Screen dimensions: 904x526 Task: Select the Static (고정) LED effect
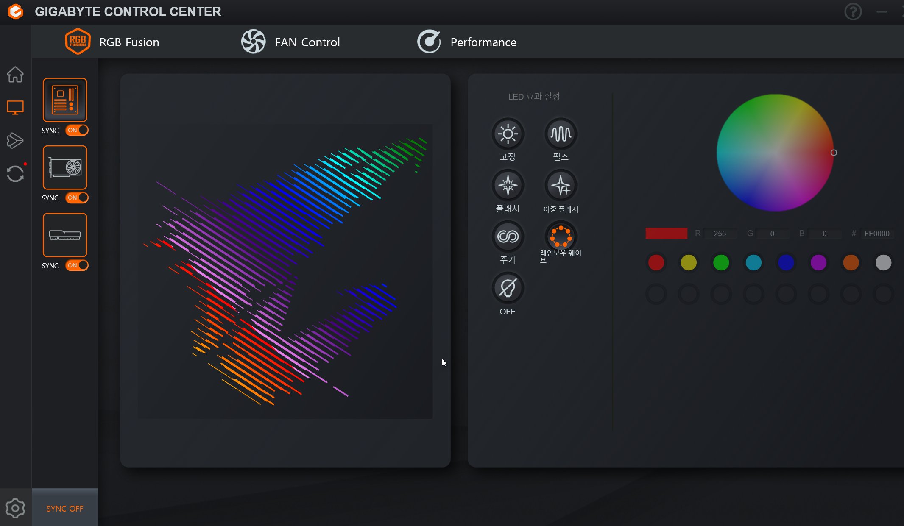508,134
